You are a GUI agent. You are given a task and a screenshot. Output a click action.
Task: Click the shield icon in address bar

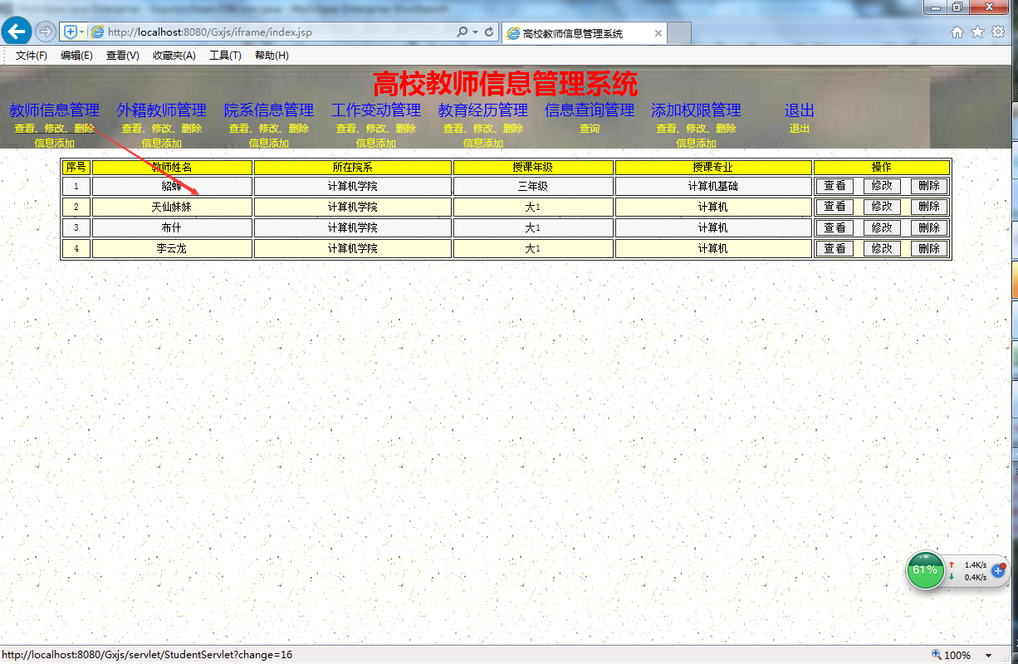(x=71, y=32)
